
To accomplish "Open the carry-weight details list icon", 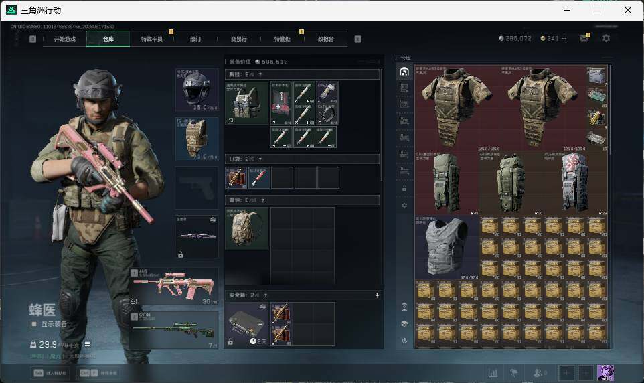I will point(88,344).
